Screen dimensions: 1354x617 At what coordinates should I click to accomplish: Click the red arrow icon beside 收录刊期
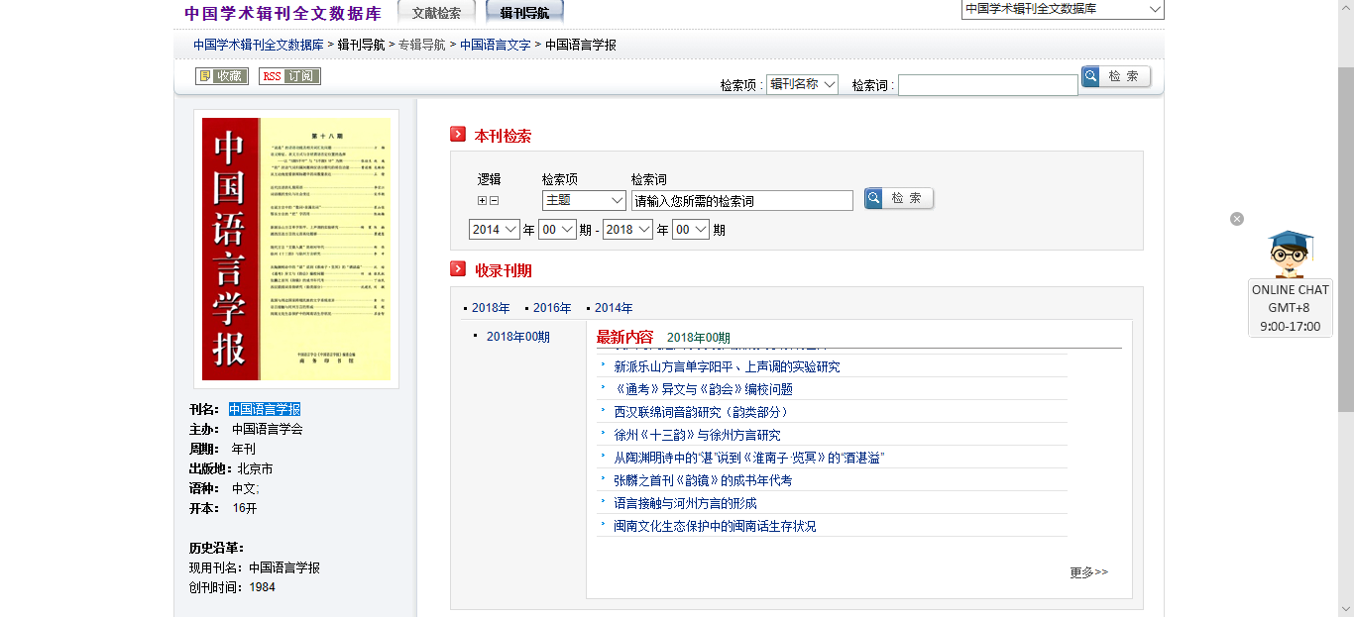click(458, 269)
